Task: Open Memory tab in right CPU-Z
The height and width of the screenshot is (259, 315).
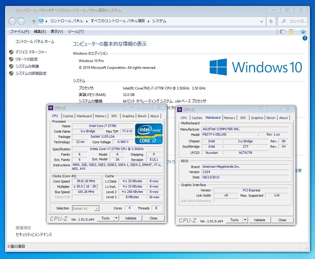Action: (229, 118)
